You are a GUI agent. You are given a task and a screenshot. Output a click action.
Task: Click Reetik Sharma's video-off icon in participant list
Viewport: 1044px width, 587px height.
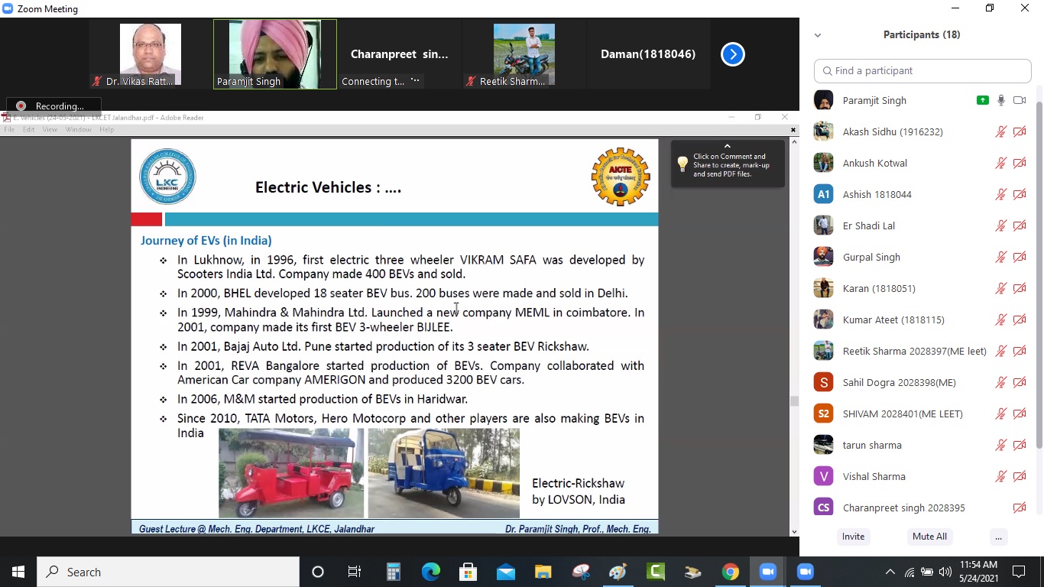pyautogui.click(x=1020, y=351)
